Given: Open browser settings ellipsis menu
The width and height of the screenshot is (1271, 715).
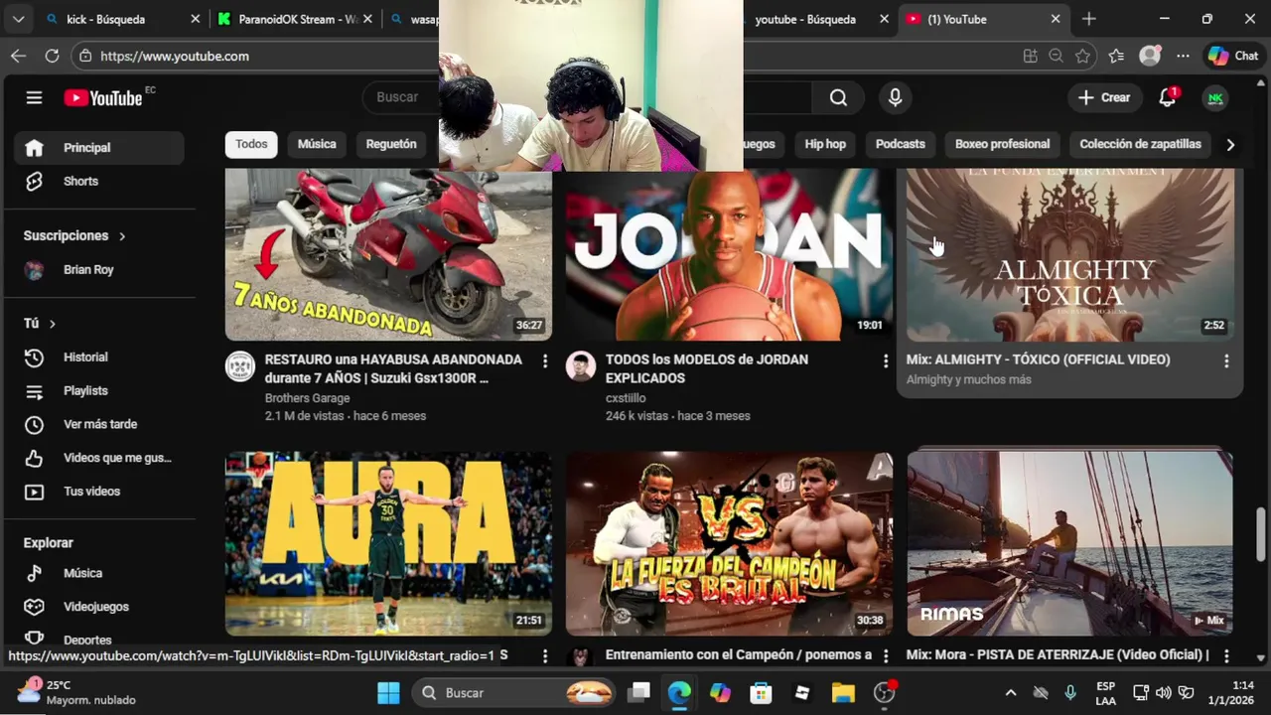Looking at the screenshot, I should click(x=1183, y=57).
